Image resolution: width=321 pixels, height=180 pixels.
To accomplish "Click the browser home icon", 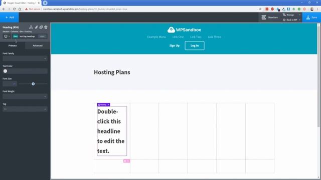I will point(20,9).
